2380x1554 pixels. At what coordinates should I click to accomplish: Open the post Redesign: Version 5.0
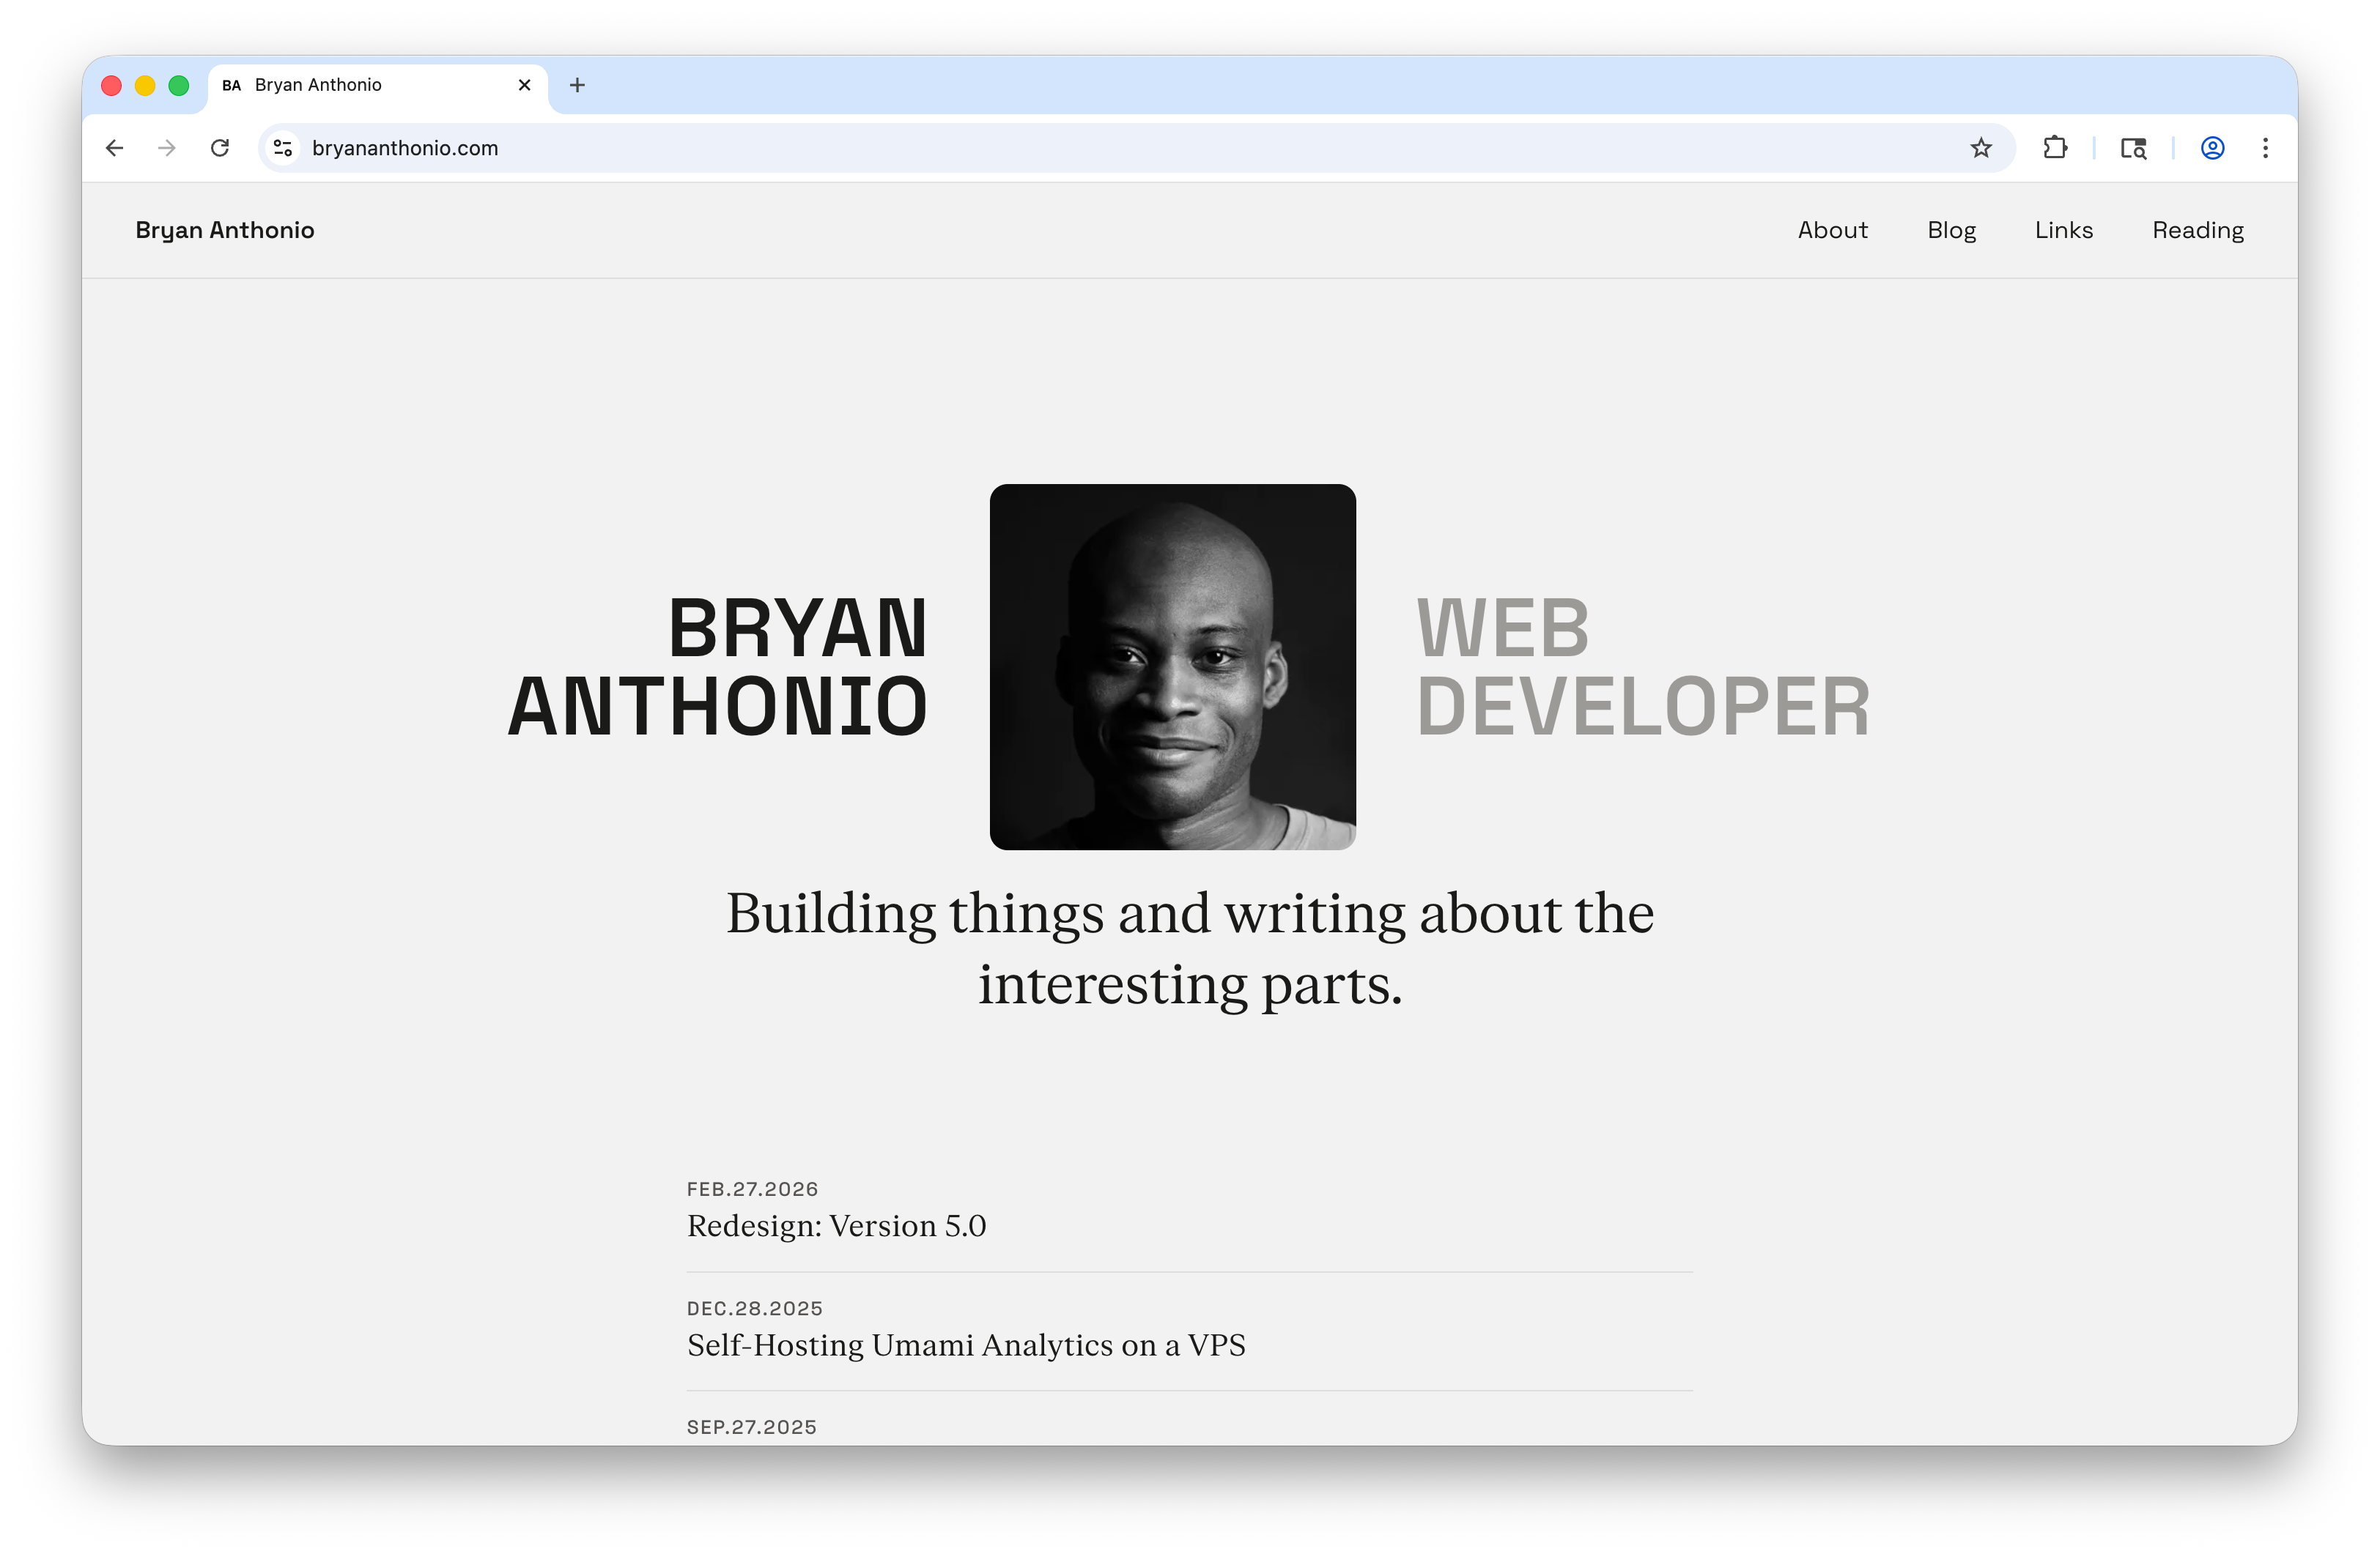click(x=836, y=1225)
